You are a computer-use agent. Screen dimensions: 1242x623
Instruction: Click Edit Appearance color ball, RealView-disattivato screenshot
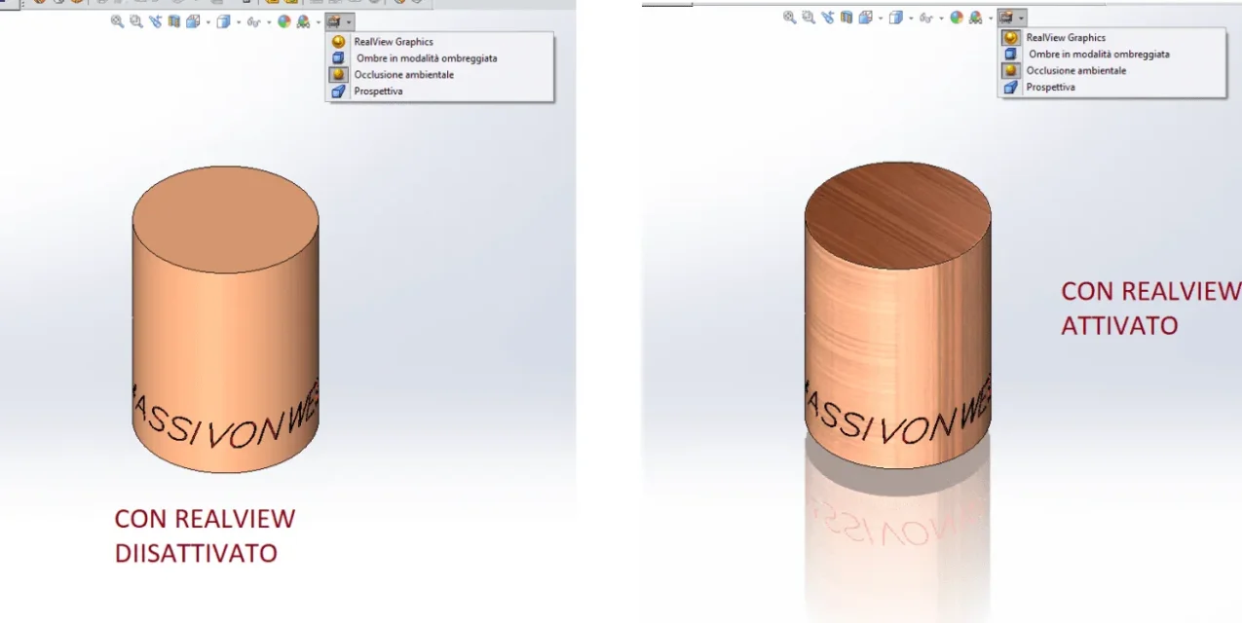coord(284,21)
